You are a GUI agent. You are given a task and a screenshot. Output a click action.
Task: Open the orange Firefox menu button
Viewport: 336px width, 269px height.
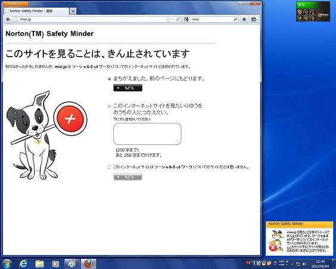coord(15,4)
